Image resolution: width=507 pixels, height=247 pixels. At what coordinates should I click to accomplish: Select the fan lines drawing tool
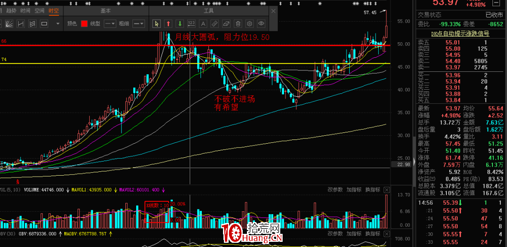(9, 23)
